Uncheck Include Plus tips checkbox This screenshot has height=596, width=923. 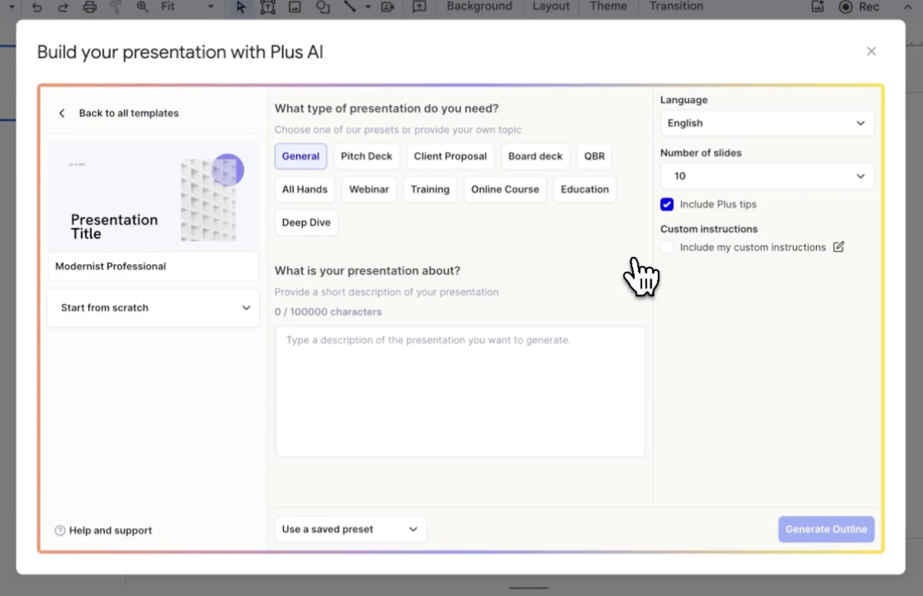667,204
